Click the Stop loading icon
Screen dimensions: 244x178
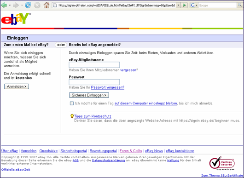[37, 6]
